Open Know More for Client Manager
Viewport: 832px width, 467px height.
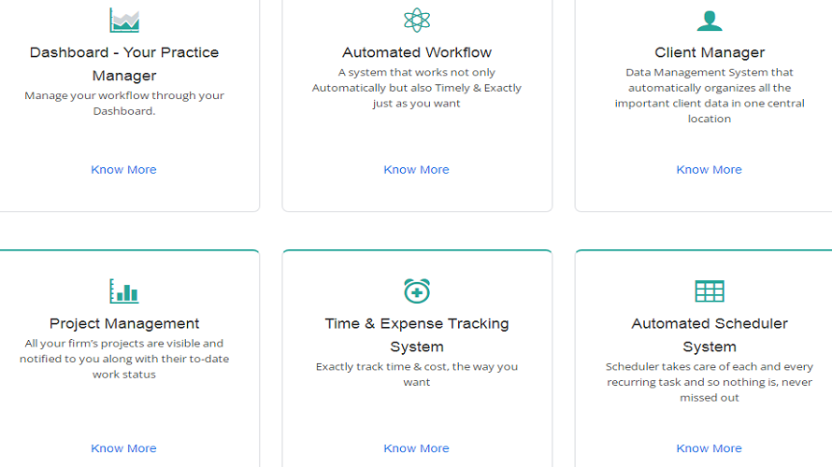coord(709,169)
